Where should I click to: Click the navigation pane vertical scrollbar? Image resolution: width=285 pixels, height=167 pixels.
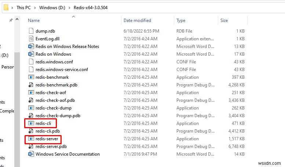tap(17, 109)
